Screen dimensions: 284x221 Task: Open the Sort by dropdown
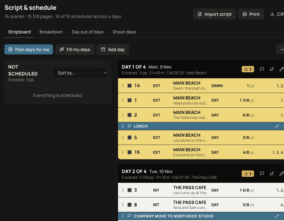[x=80, y=73]
